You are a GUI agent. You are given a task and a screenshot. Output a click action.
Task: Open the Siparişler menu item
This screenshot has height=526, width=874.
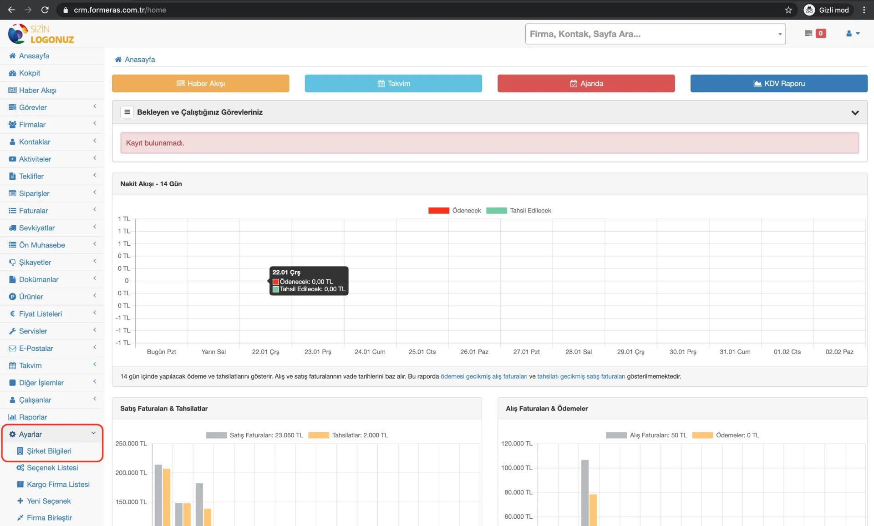click(52, 193)
